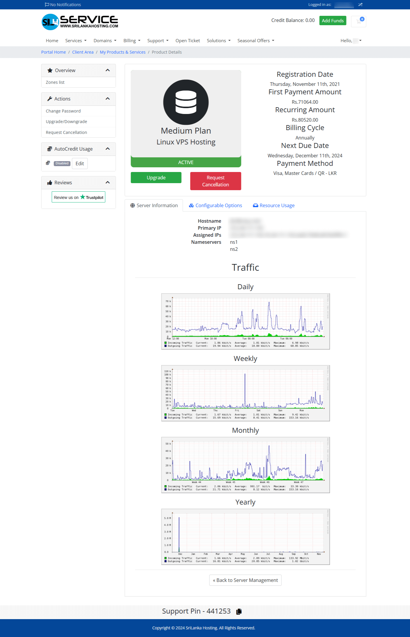This screenshot has height=637, width=410.
Task: Collapse the Actions panel chevron
Action: pos(108,99)
